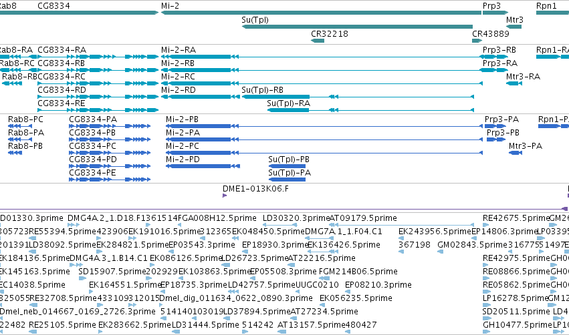
Task: Select protein label CG8334-PC
Action: pyautogui.click(x=92, y=146)
